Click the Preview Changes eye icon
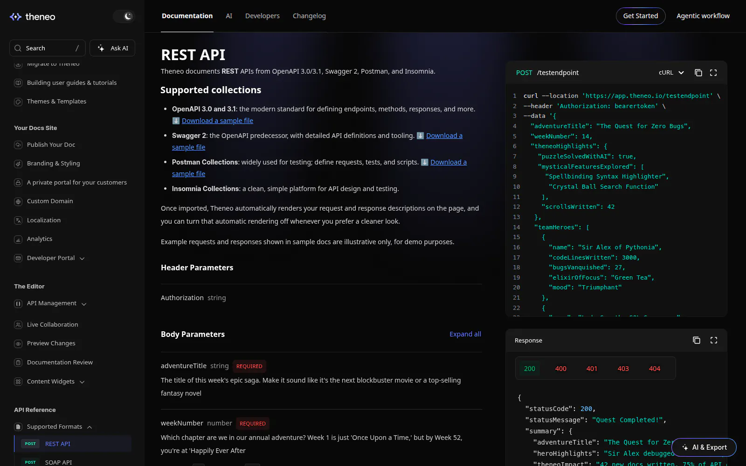Viewport: 746px width, 466px height. coord(18,343)
